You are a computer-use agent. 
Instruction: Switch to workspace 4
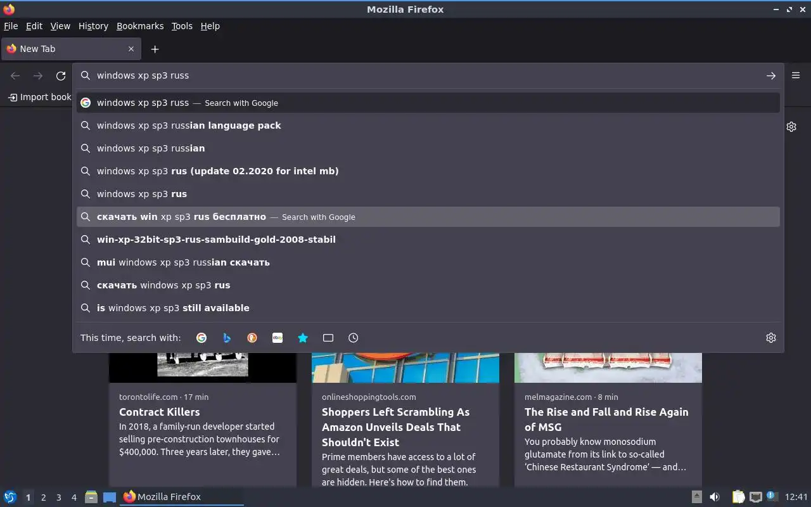coord(74,497)
